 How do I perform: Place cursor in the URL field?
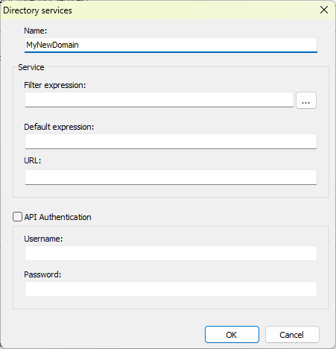coord(171,177)
